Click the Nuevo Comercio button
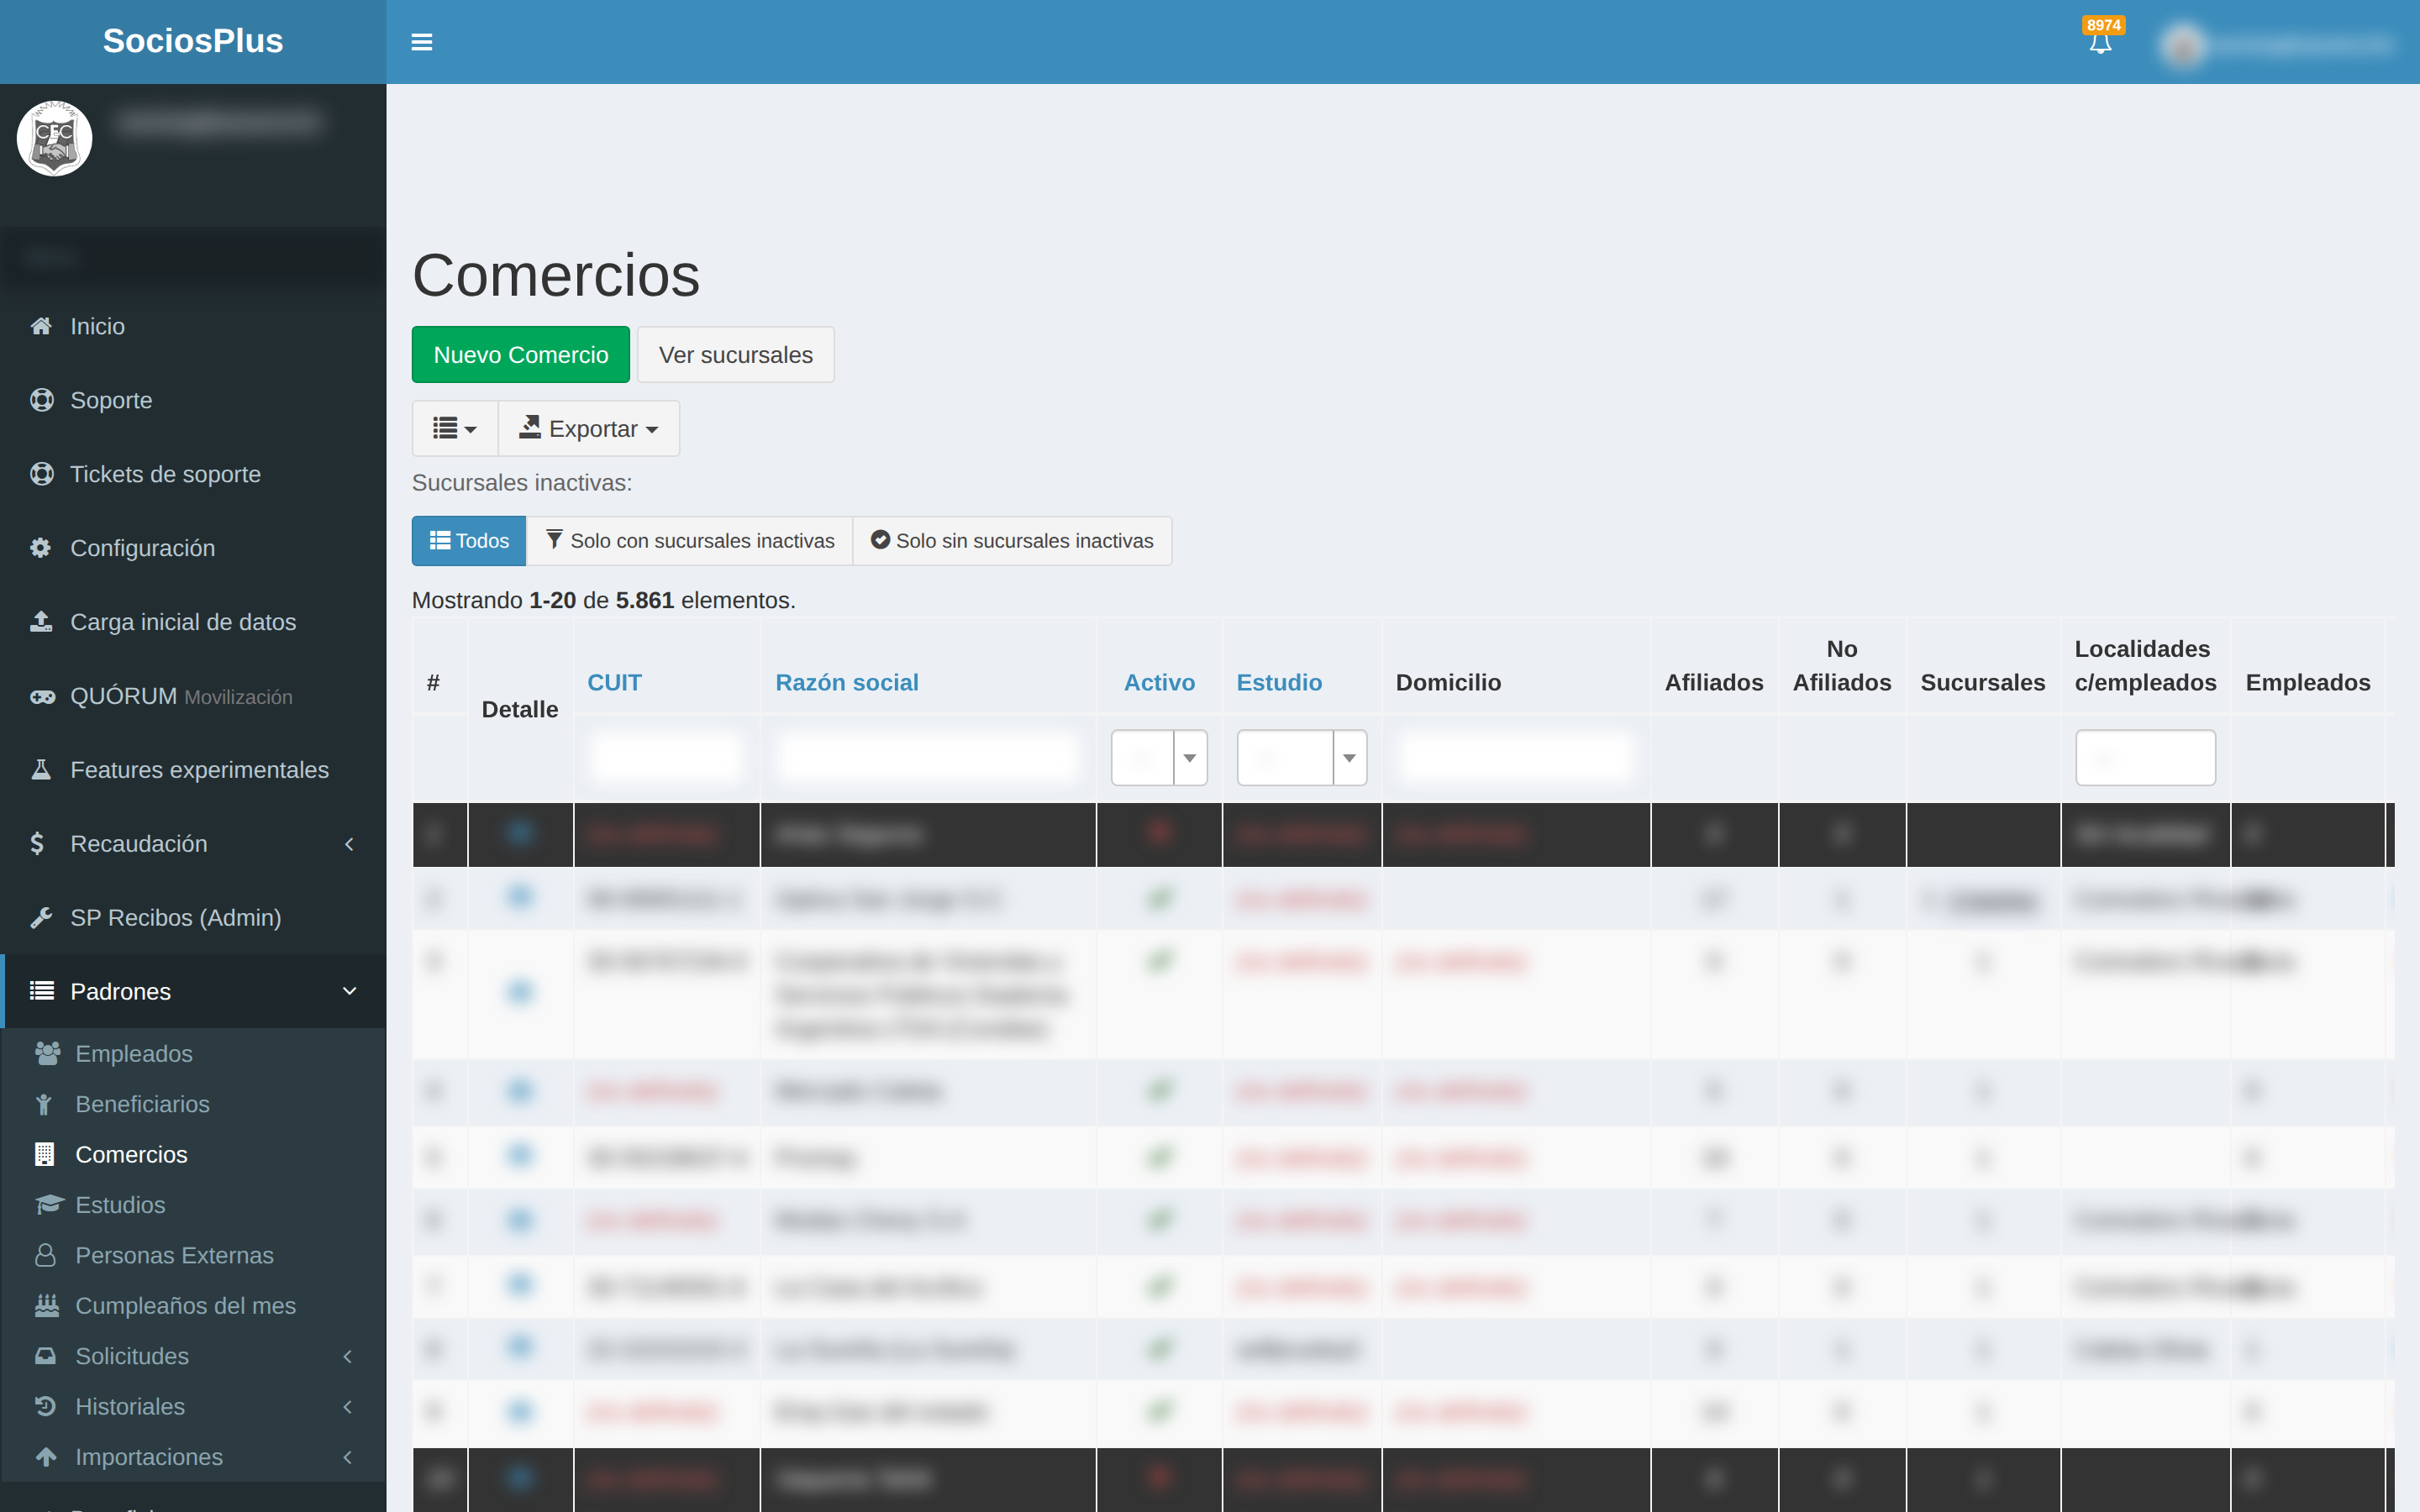 (x=521, y=355)
